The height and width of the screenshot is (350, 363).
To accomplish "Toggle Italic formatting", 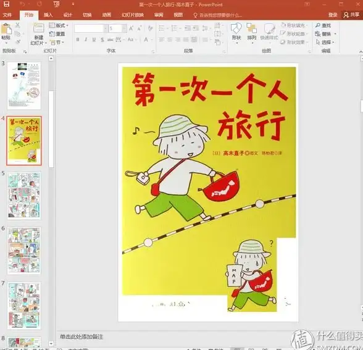I will tap(86, 40).
